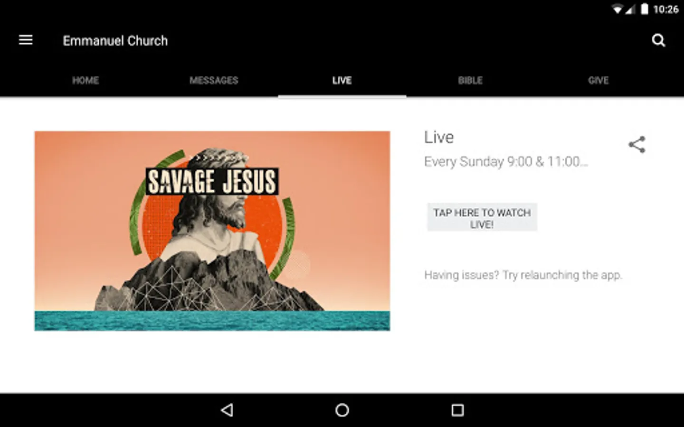
Task: Open the Savage Jesus artwork thumbnail
Action: click(212, 231)
